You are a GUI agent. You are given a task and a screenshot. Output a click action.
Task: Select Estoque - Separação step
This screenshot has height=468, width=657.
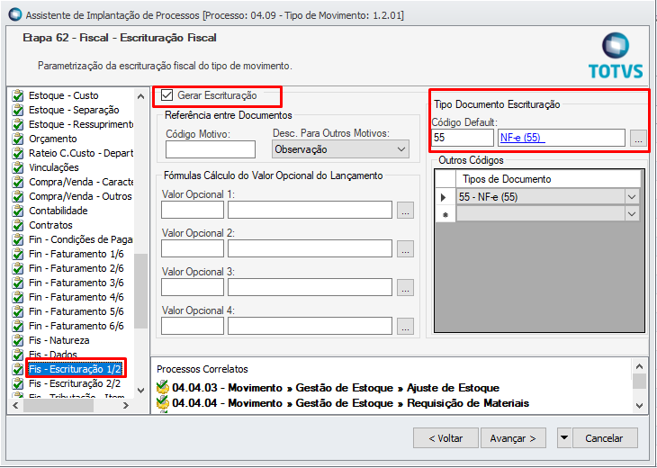pyautogui.click(x=74, y=110)
